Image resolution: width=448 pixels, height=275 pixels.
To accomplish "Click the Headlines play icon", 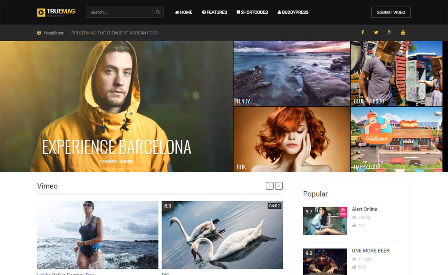I will (39, 33).
